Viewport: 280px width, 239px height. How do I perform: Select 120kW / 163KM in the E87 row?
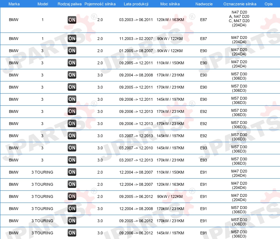pos(170,20)
